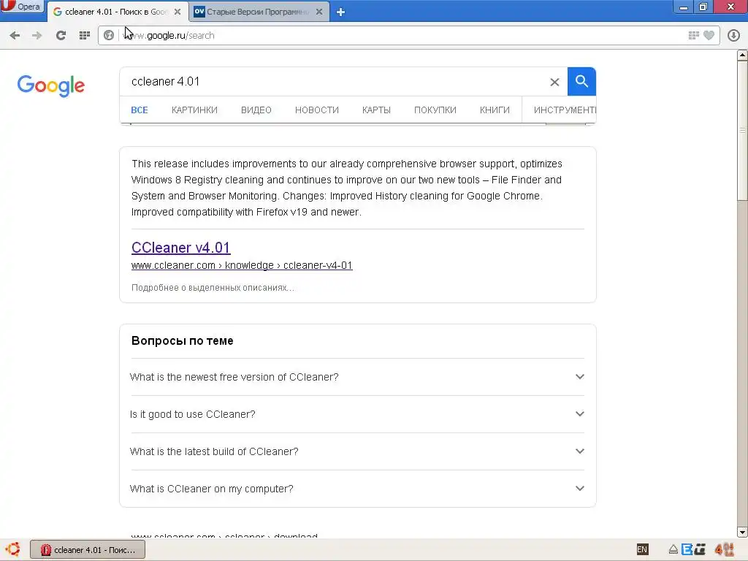Open the КНИГИ results tab

coord(495,110)
